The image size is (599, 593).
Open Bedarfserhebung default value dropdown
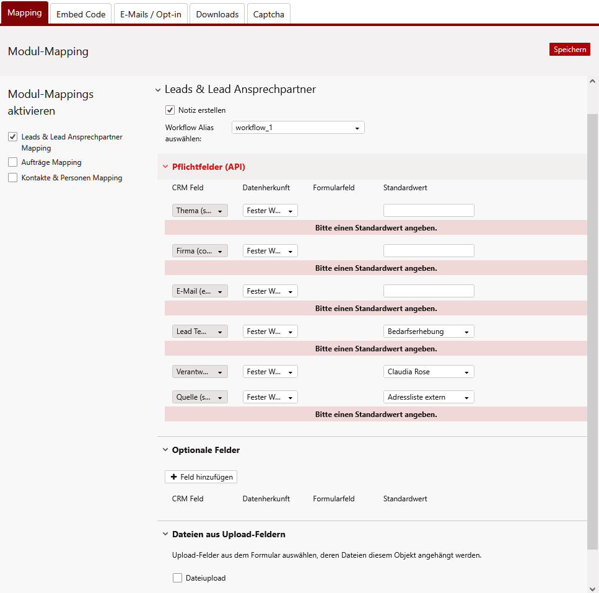[x=429, y=332]
